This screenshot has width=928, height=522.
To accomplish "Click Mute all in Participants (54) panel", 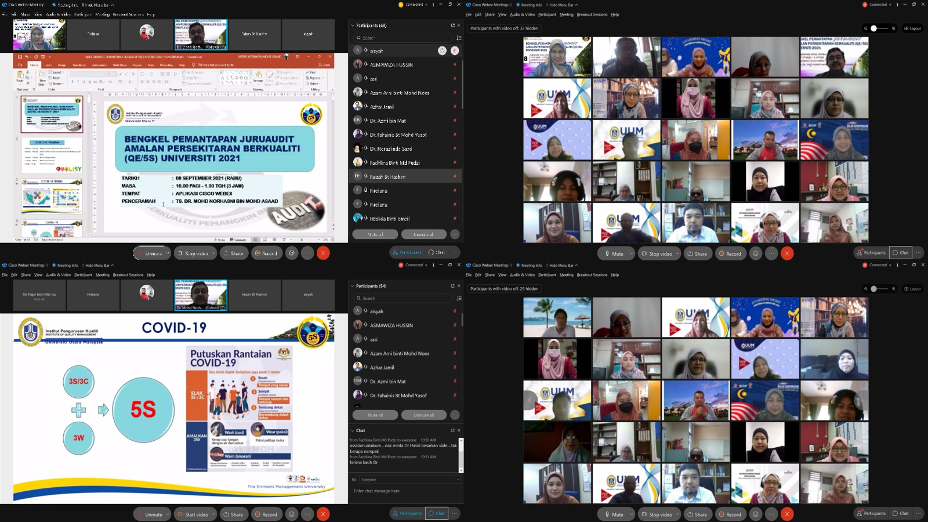I will 375,415.
